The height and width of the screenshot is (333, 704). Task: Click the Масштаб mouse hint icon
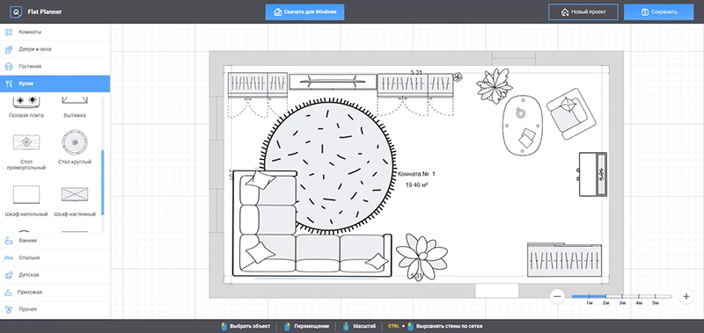coord(346,326)
